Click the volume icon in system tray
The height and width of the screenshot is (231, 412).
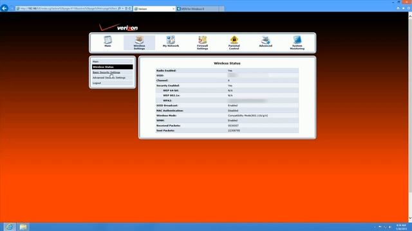pyautogui.click(x=390, y=227)
